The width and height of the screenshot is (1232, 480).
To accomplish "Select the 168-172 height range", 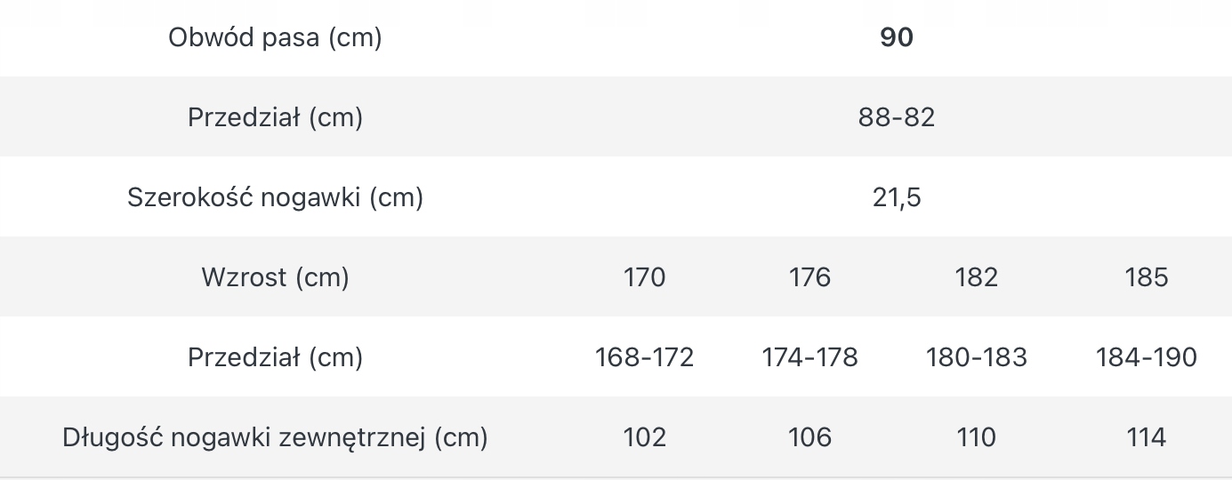I will point(644,357).
